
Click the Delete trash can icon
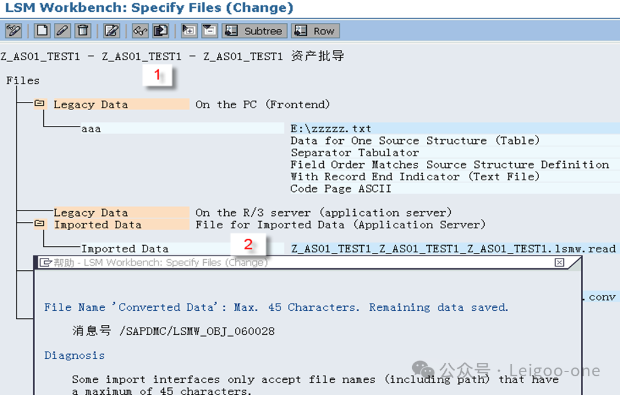[x=84, y=30]
